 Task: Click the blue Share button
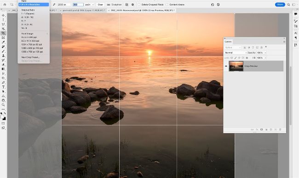(x=280, y=5)
